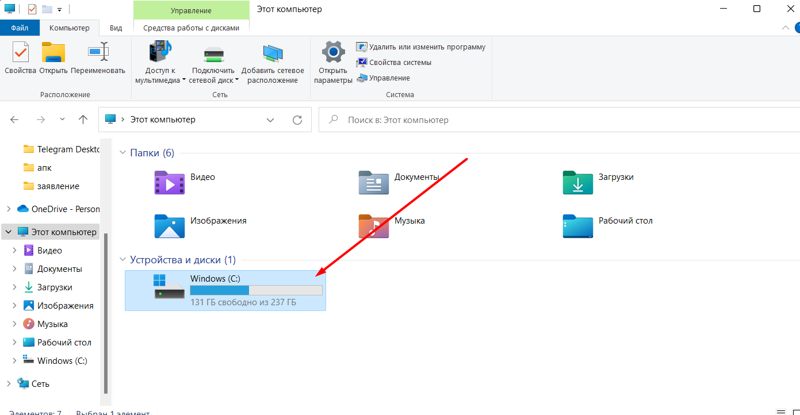Select Сеть in the navigation tree
The width and height of the screenshot is (800, 415).
click(x=33, y=384)
